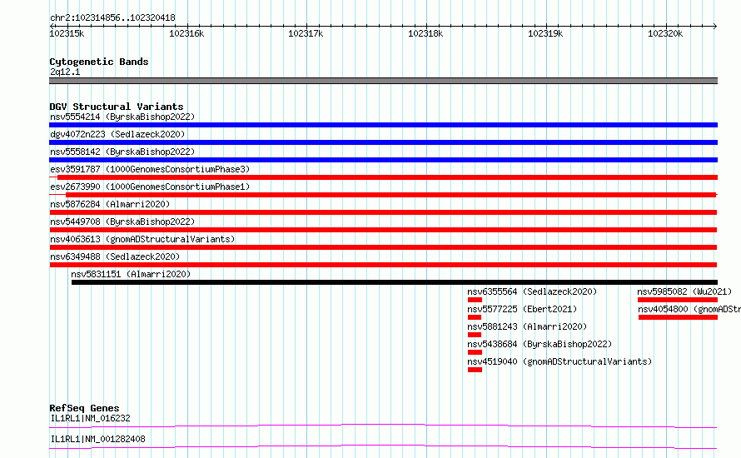741x458 pixels.
Task: Click the ruler's right arrowhead
Action: pos(714,26)
